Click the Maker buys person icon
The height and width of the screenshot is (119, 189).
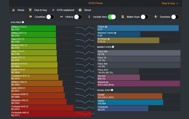click(123, 17)
